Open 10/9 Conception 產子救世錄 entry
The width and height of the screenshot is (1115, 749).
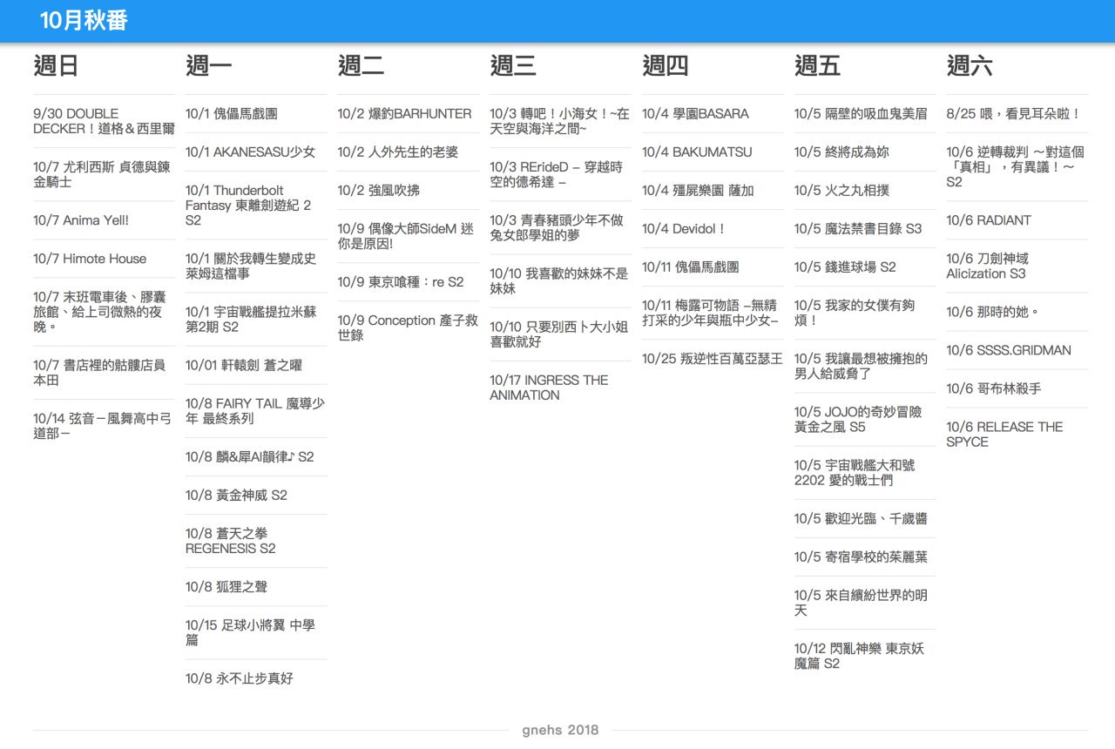[x=408, y=327]
